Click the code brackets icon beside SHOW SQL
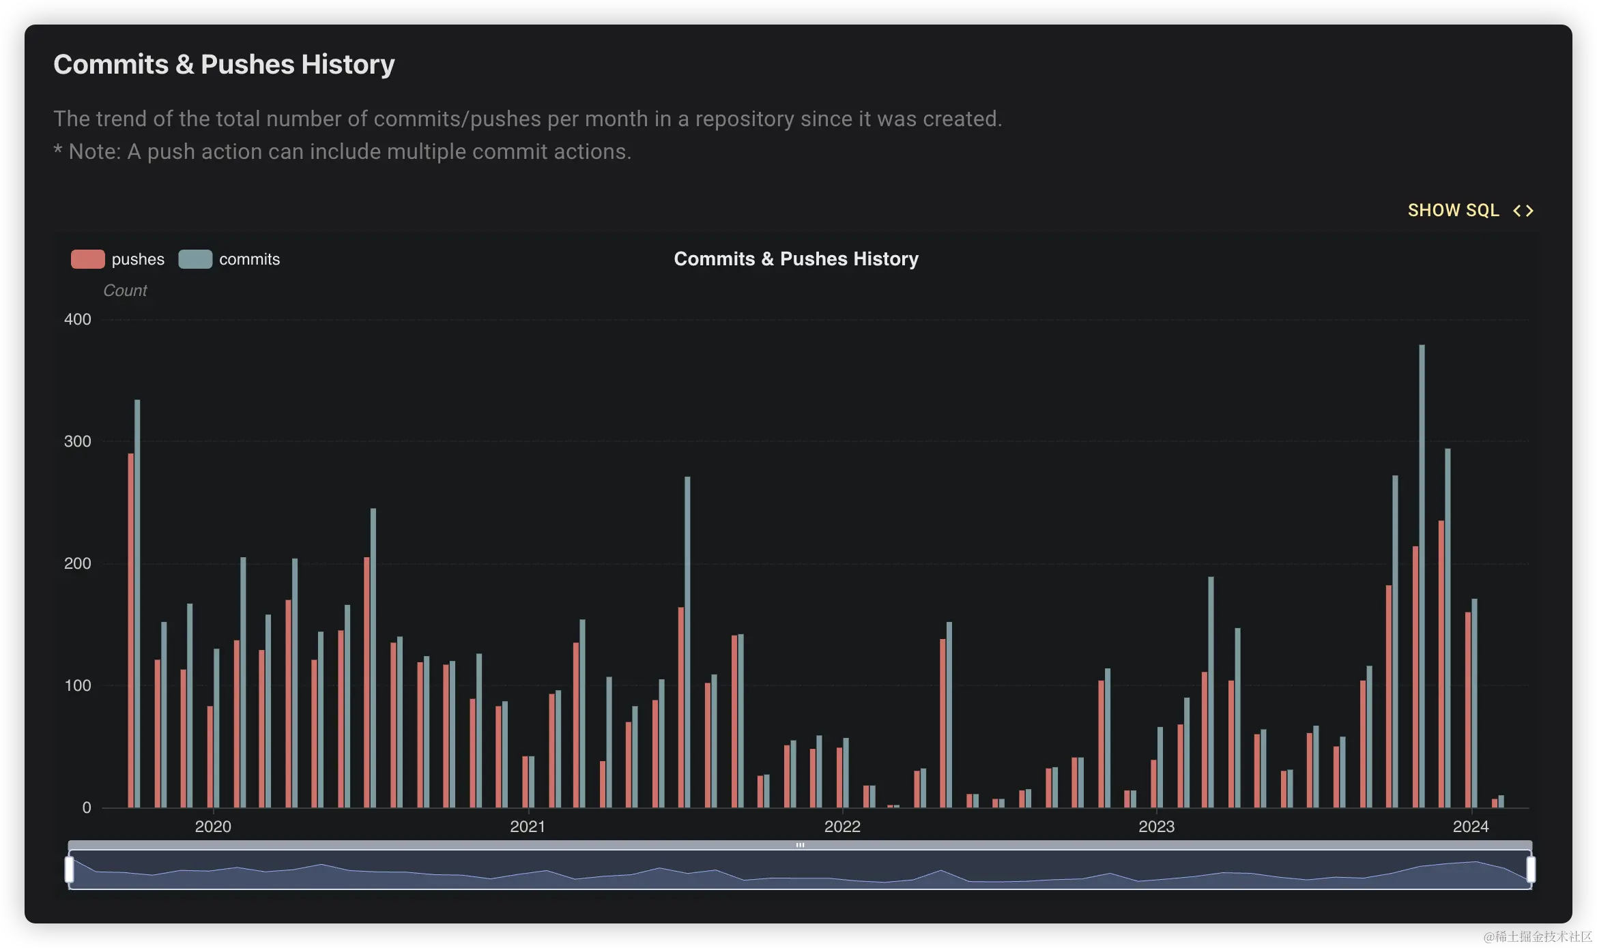The width and height of the screenshot is (1597, 948). click(x=1523, y=211)
